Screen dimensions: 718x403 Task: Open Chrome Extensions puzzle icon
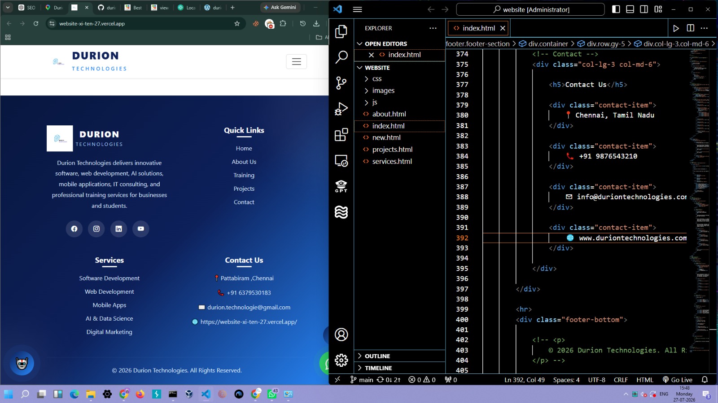click(x=283, y=24)
